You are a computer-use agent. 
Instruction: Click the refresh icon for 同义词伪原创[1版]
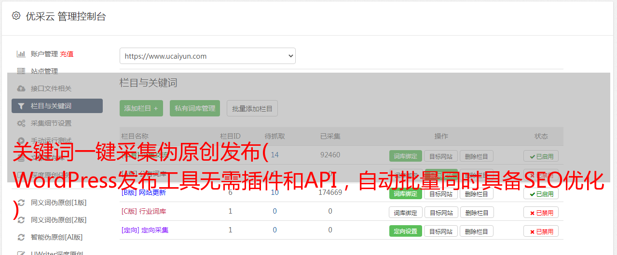point(21,203)
